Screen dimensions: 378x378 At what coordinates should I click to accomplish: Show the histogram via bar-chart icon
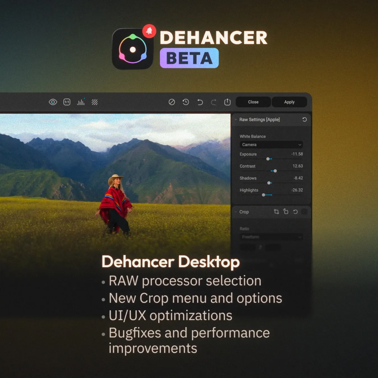click(x=81, y=102)
